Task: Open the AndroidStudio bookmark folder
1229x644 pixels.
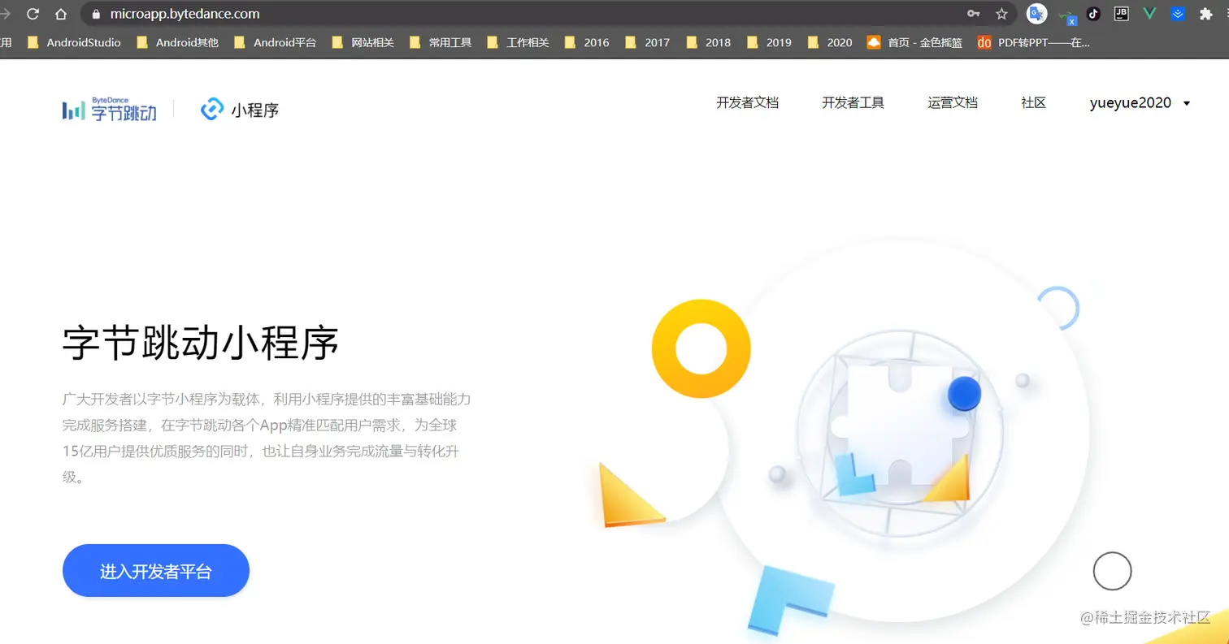Action: click(74, 42)
